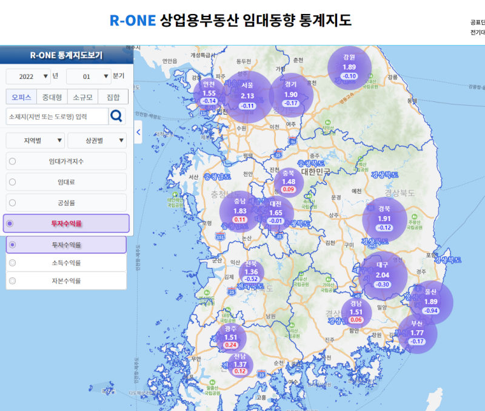Select the 서울 2.13 map bubble
The width and height of the screenshot is (485, 411).
tap(247, 97)
